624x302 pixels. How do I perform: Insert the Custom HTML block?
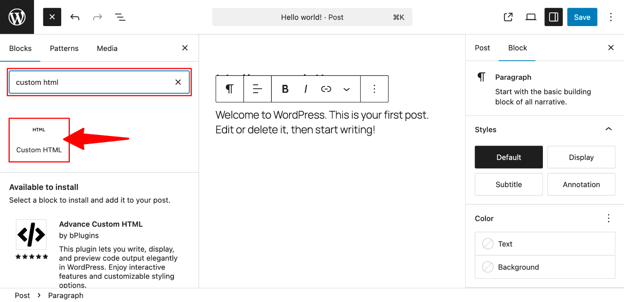click(x=39, y=140)
